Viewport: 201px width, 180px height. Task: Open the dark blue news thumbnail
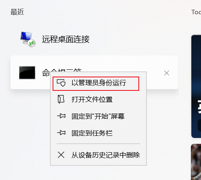[x=196, y=86]
